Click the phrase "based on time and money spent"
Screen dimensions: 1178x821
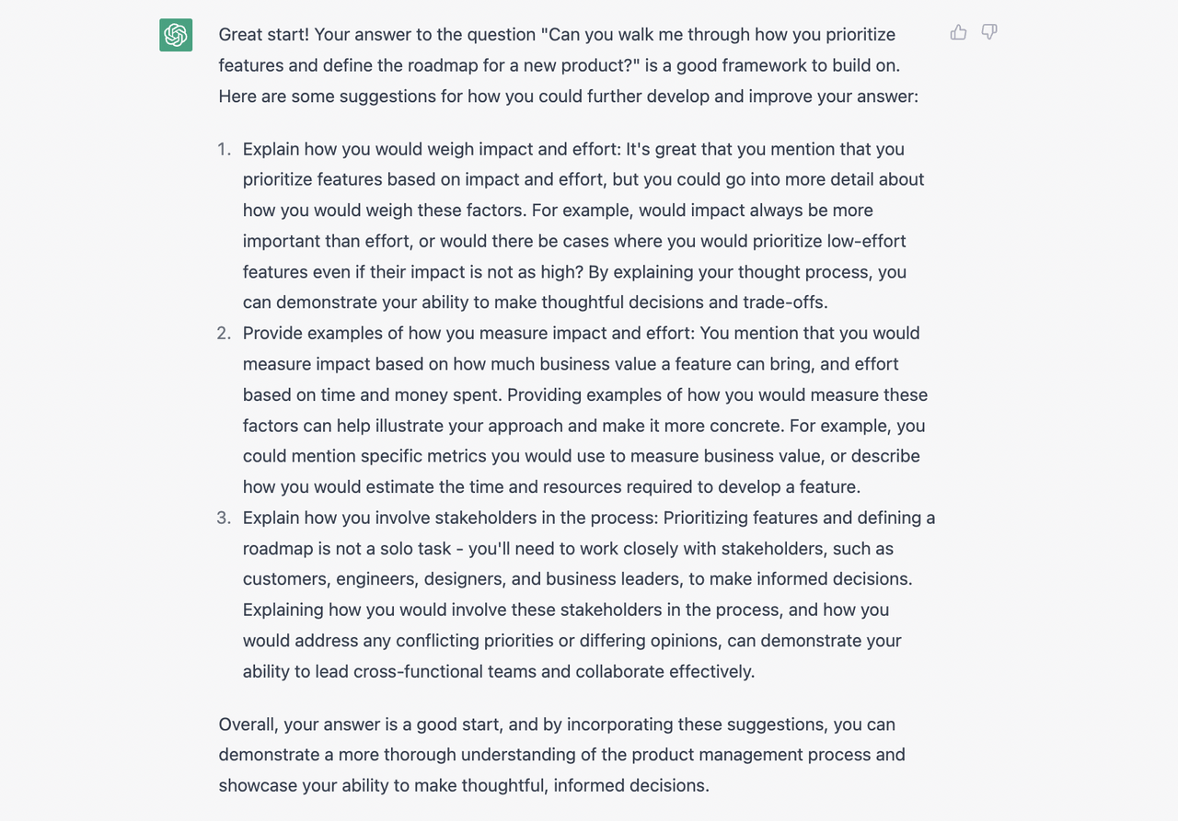click(x=370, y=394)
